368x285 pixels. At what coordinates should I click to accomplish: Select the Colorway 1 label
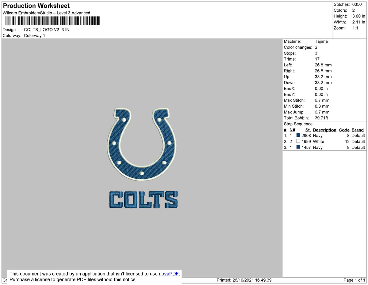34,35
